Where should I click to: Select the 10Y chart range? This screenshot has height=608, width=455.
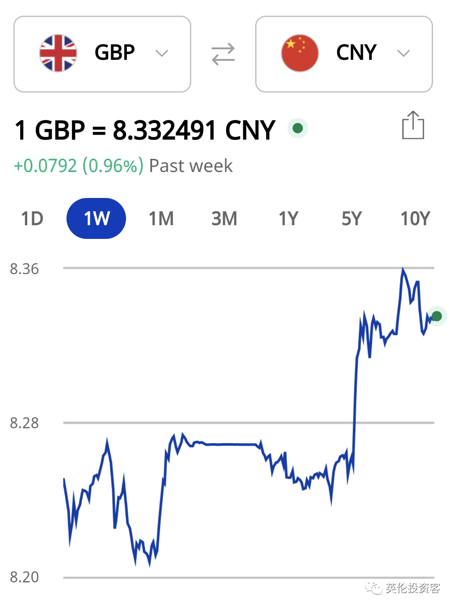pos(415,218)
